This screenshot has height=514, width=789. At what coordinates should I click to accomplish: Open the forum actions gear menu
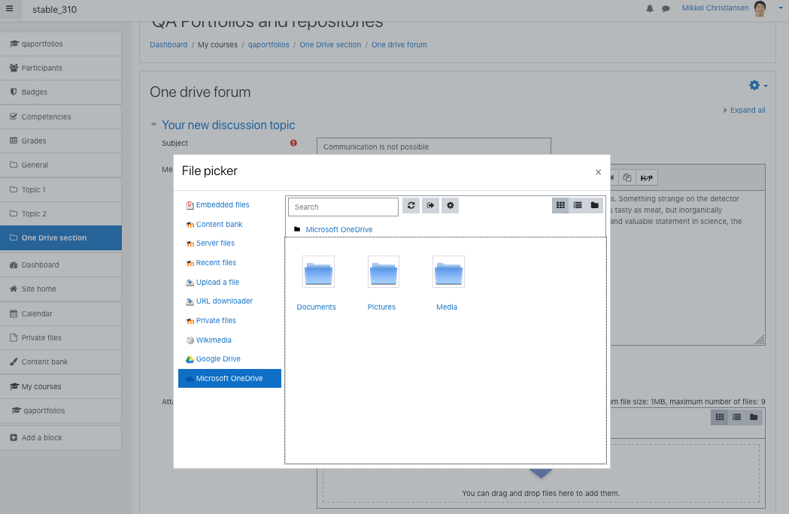click(x=758, y=86)
